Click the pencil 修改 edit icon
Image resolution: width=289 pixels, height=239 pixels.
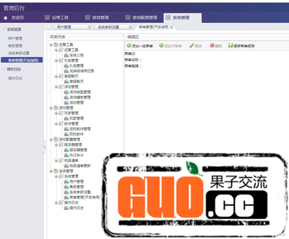pyautogui.click(x=192, y=46)
